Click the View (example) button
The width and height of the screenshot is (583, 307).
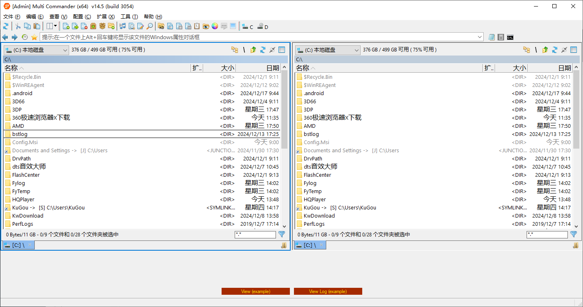point(256,291)
